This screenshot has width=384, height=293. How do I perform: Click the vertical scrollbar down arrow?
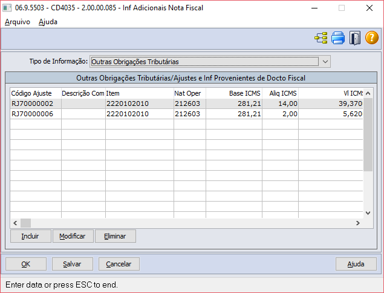368,213
